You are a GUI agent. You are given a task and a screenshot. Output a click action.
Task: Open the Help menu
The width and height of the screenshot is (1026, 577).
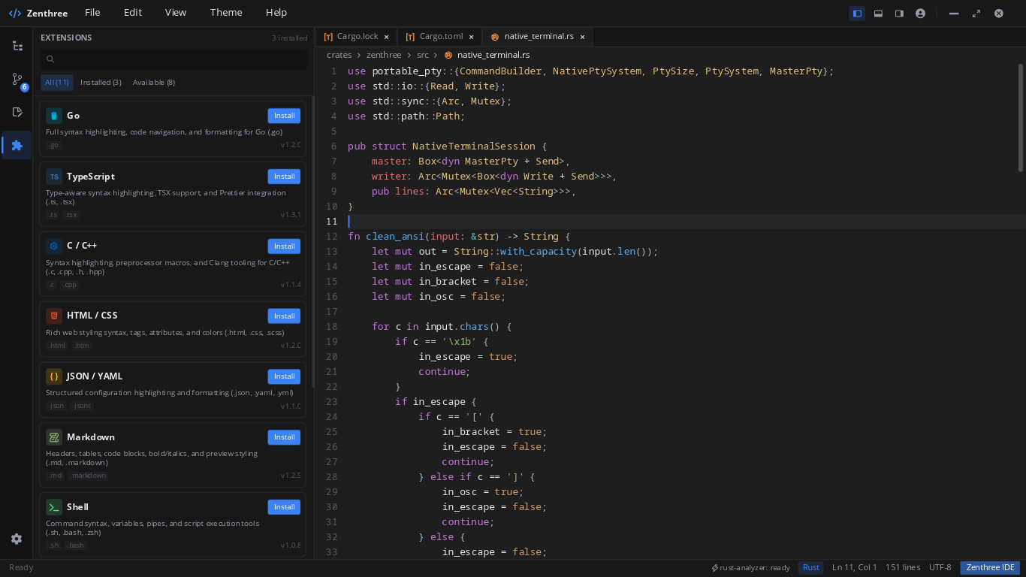(x=276, y=13)
